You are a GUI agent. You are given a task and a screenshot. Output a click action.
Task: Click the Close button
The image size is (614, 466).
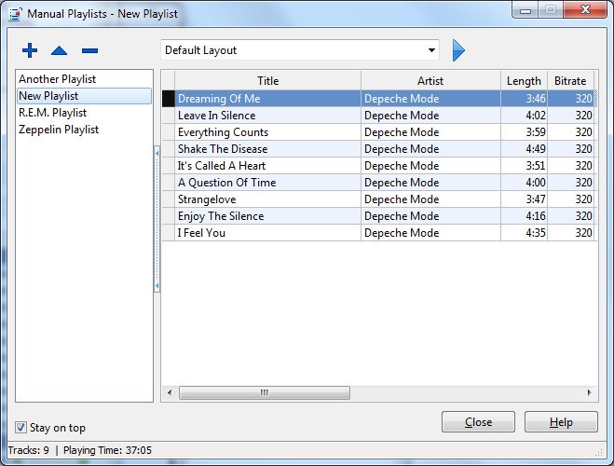click(478, 422)
